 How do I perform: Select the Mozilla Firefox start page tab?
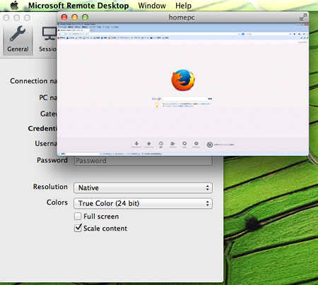[73, 30]
